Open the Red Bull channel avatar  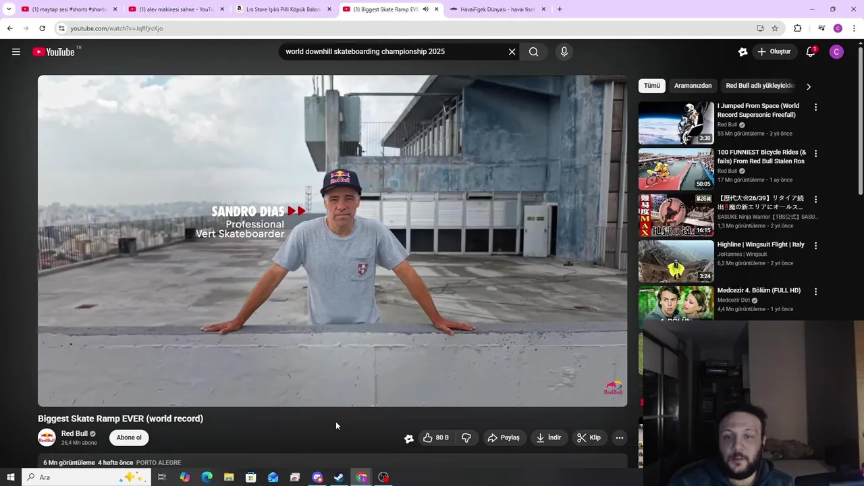coord(47,438)
